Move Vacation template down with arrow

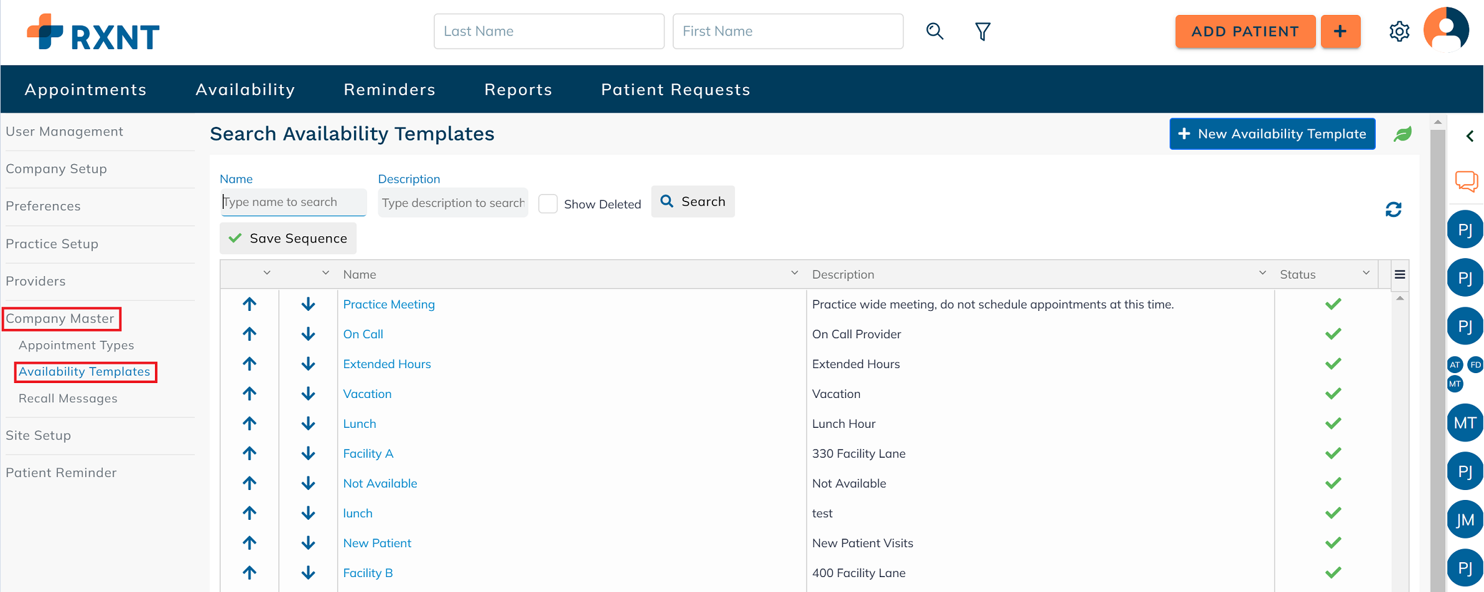[308, 394]
